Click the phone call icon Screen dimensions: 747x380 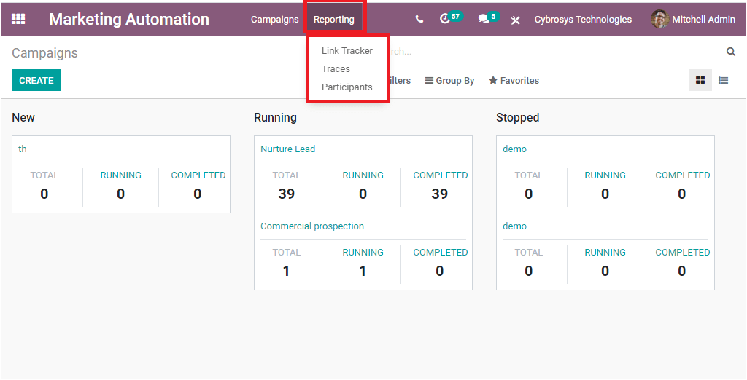tap(419, 20)
